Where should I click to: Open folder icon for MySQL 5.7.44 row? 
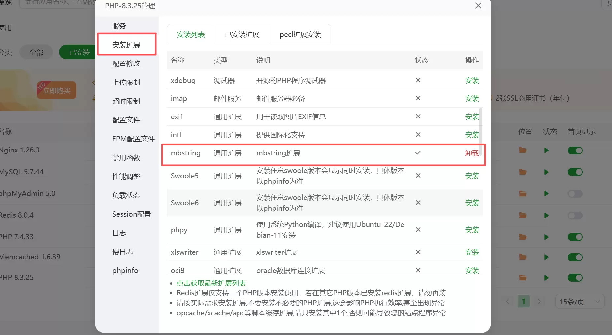[523, 172]
